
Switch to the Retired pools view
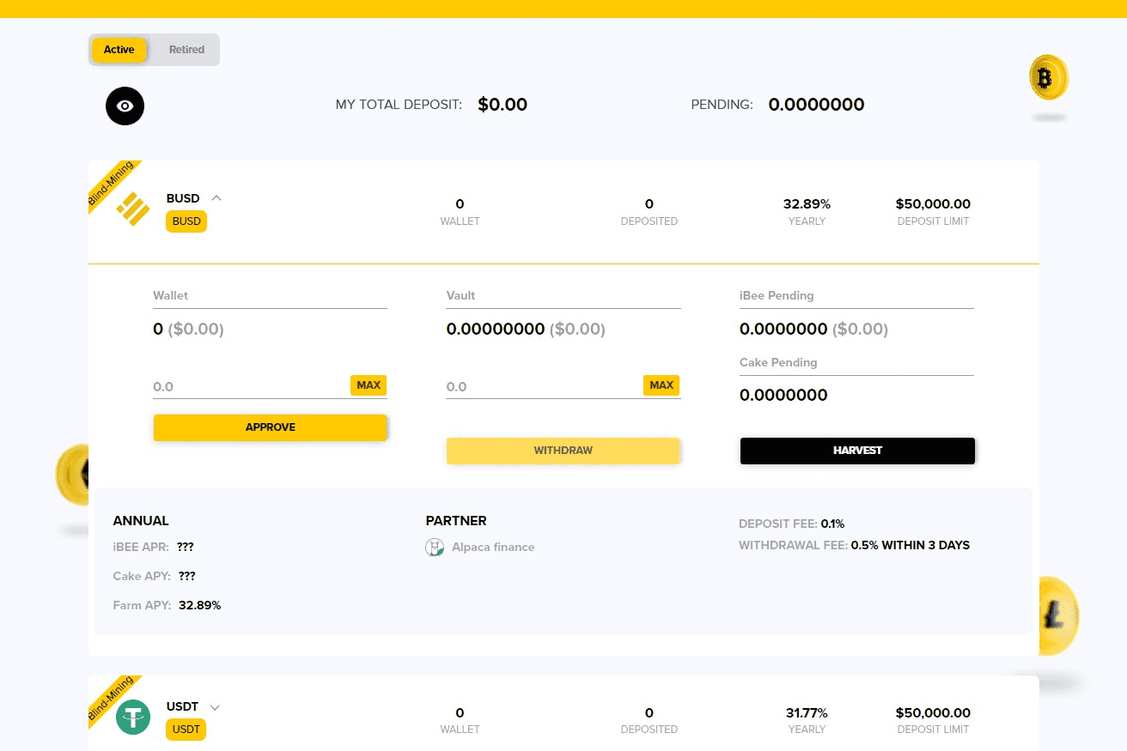186,49
